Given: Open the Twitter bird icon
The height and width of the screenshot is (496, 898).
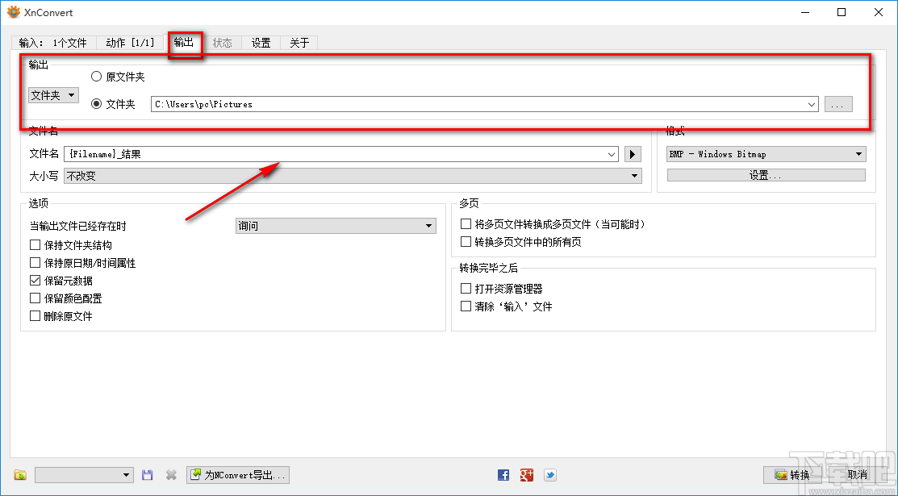Looking at the screenshot, I should [550, 475].
